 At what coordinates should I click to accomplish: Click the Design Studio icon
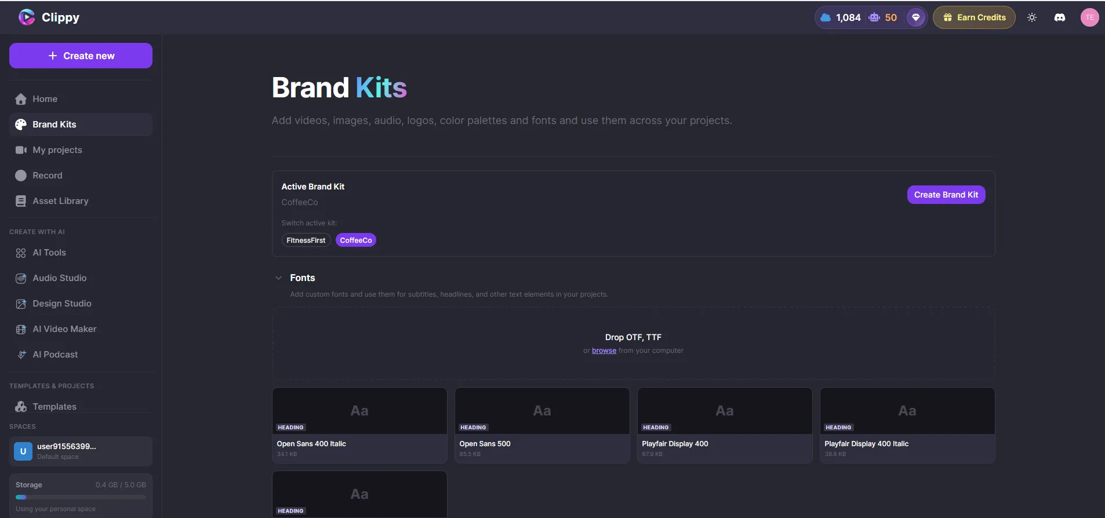pos(21,304)
